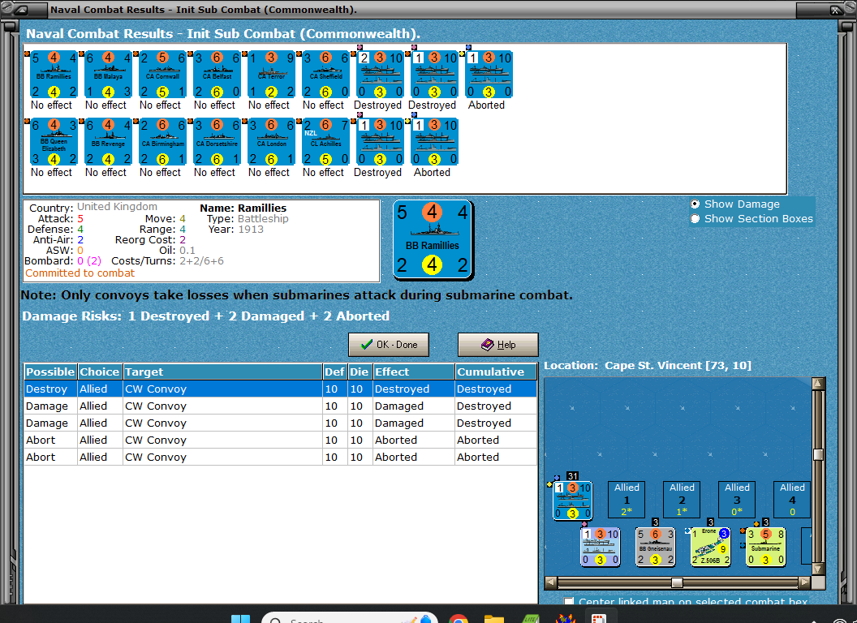Image resolution: width=857 pixels, height=623 pixels.
Task: Enable the Show Damage radio option
Action: click(x=695, y=204)
